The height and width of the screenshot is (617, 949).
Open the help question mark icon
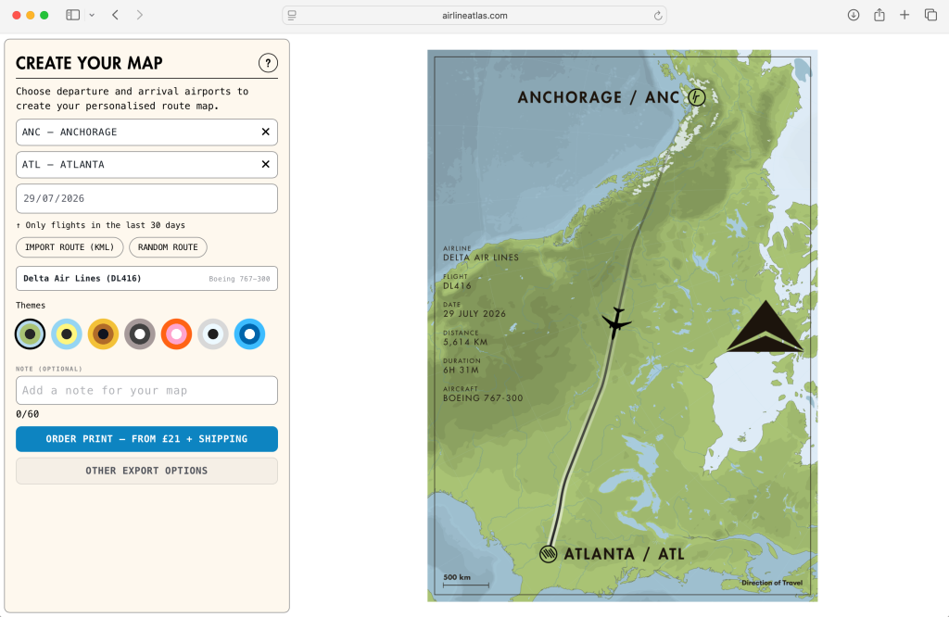268,63
